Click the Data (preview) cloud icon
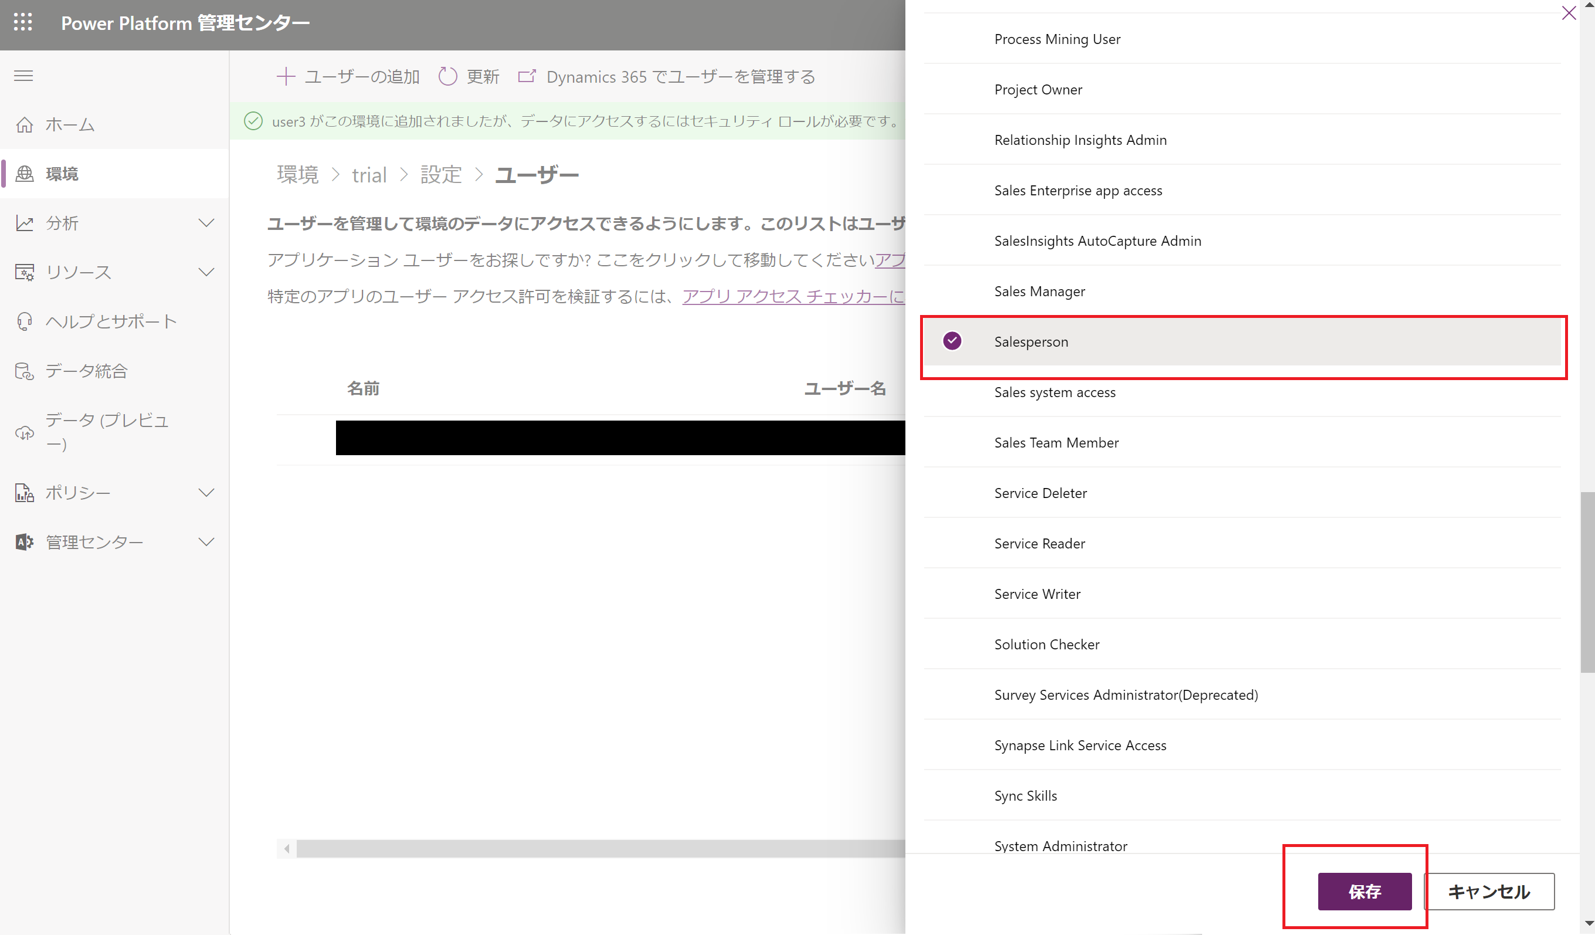This screenshot has height=935, width=1595. coord(24,432)
